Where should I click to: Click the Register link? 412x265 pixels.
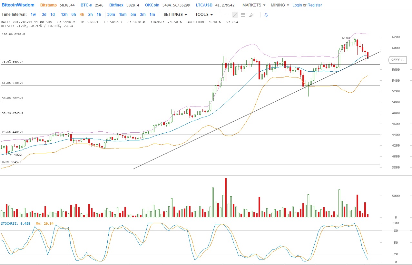[315, 5]
